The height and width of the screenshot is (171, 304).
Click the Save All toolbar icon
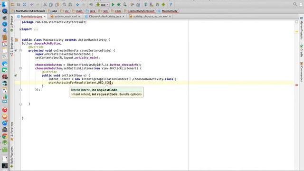click(x=19, y=4)
